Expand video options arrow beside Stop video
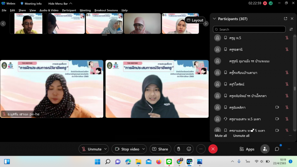Screen dimensions: 297x167 click(143, 149)
